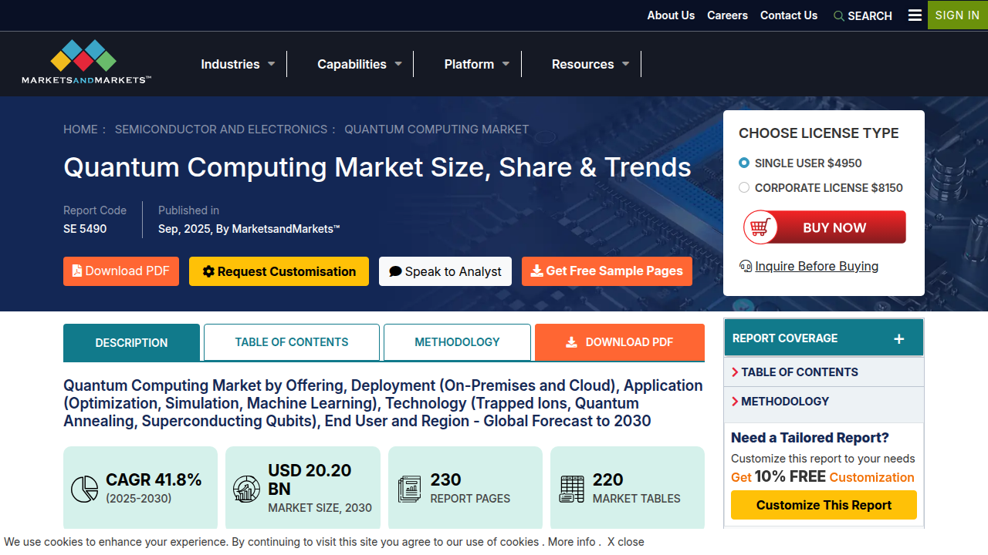Click Quantum Computing Market breadcrumb
This screenshot has height=555, width=988.
tap(437, 129)
